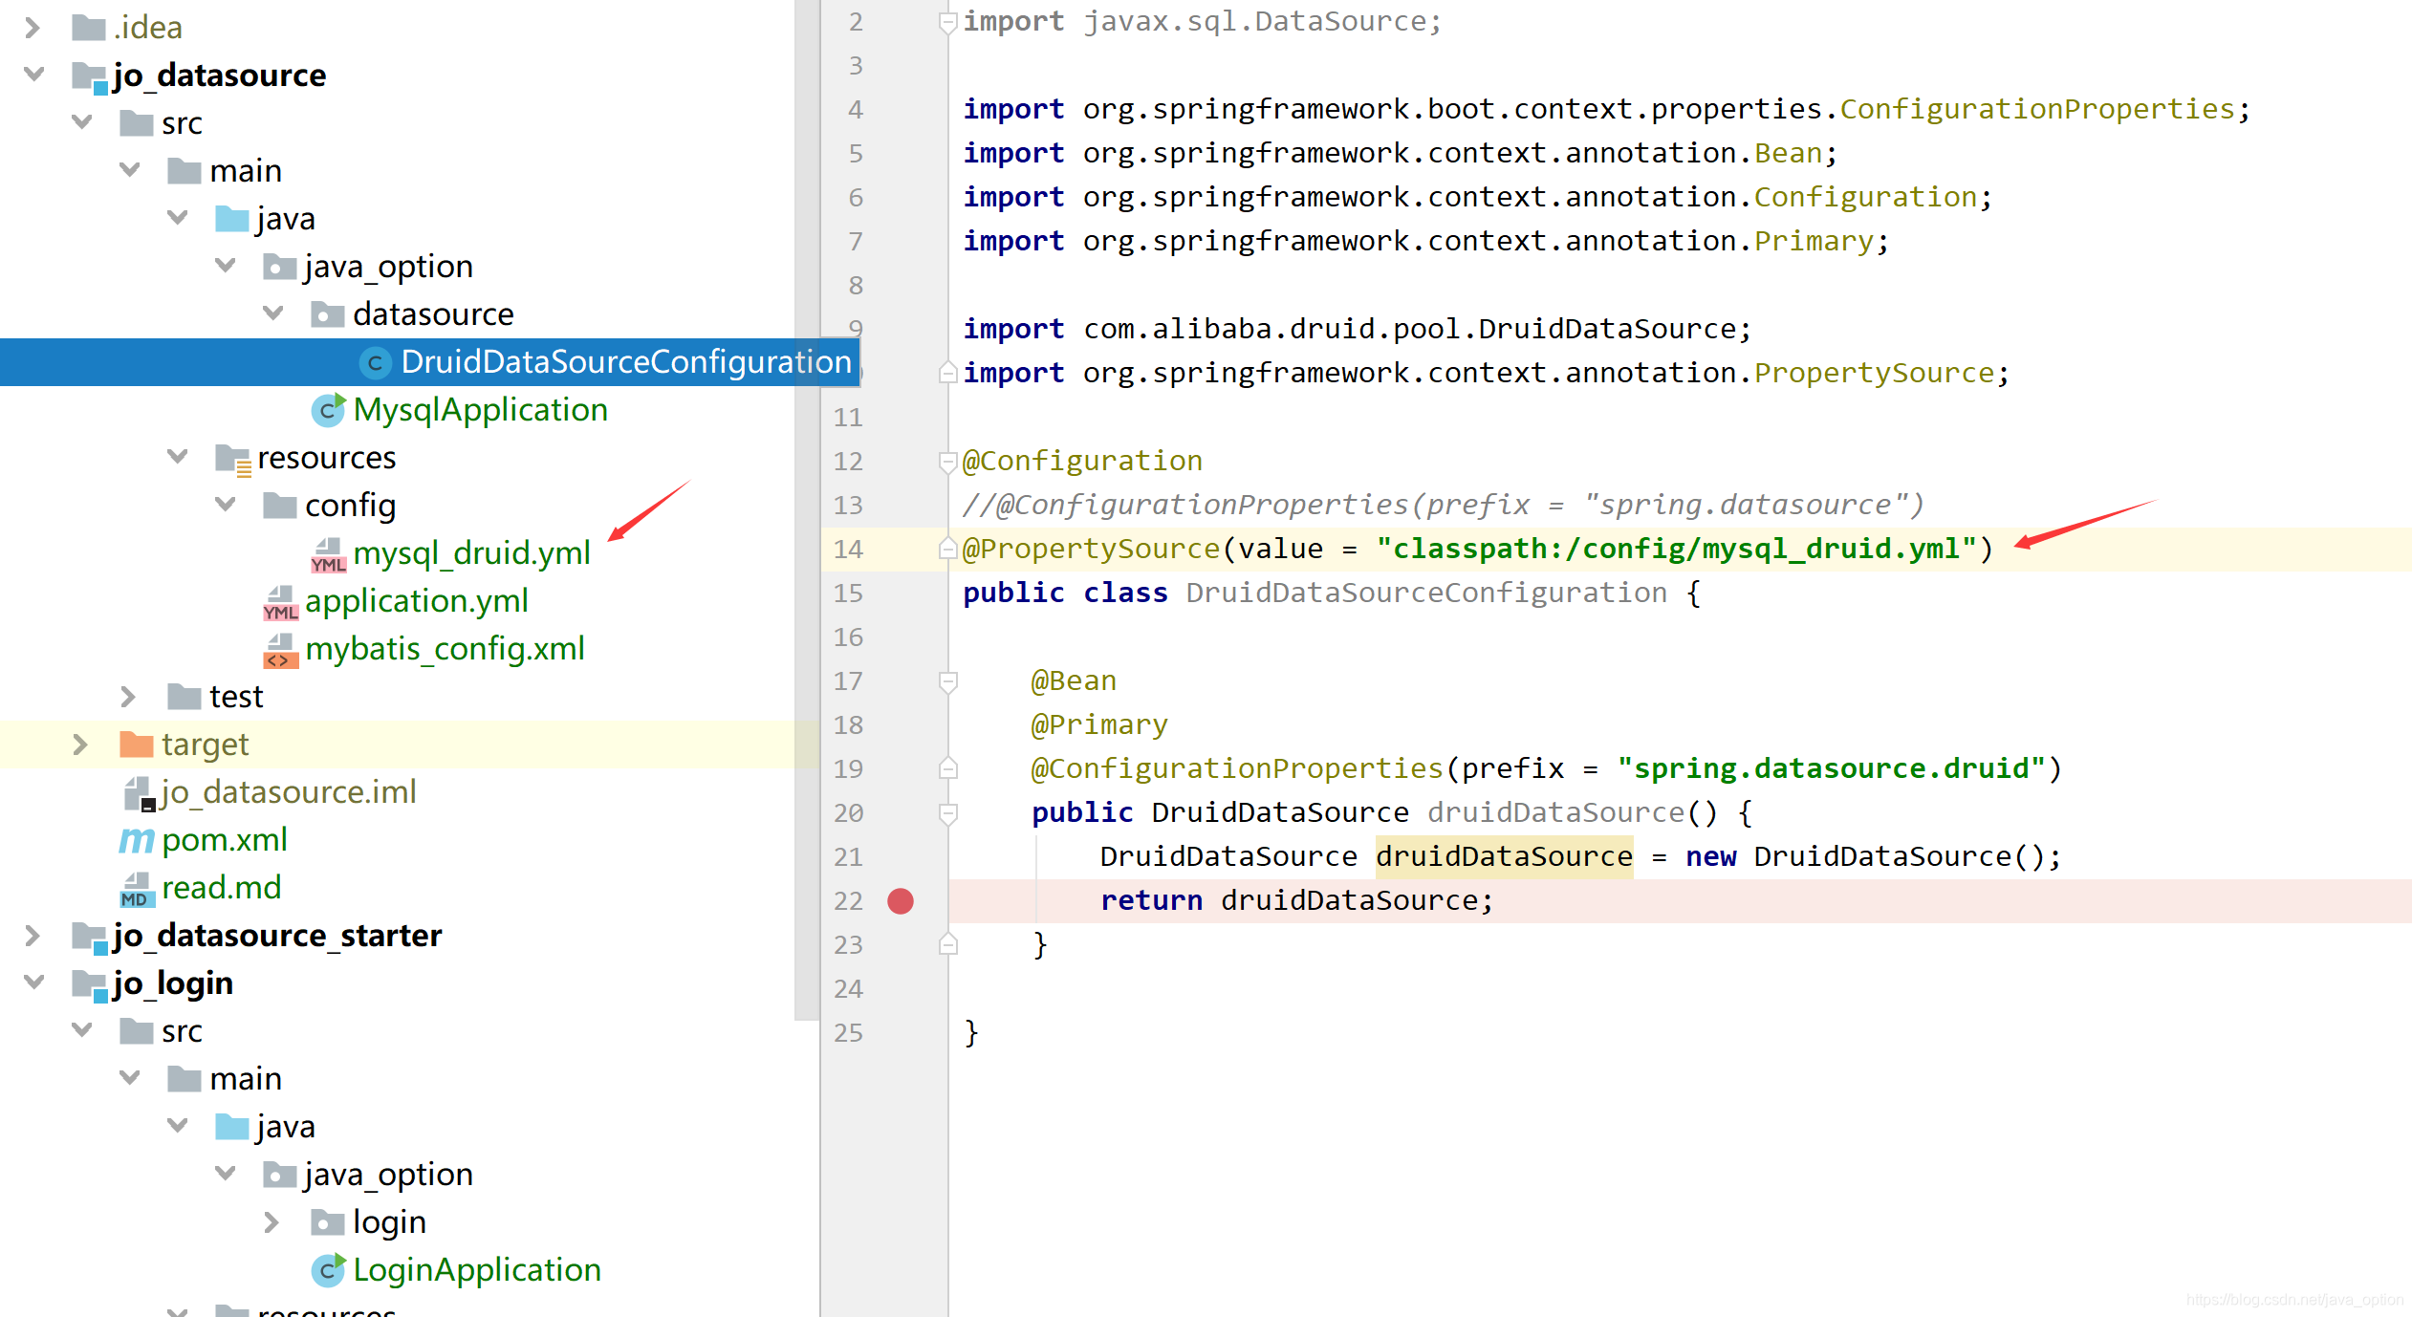
Task: Open the mysql_druid.yml file
Action: (x=472, y=553)
